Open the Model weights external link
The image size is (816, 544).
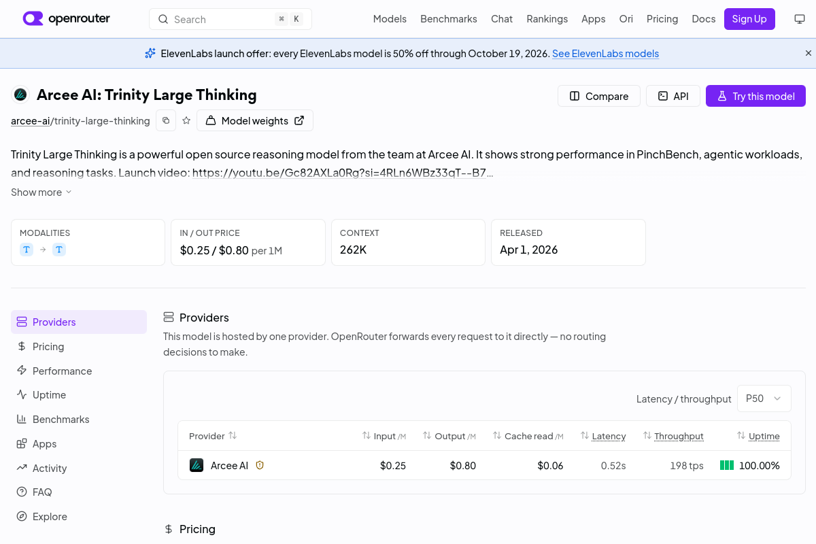255,120
